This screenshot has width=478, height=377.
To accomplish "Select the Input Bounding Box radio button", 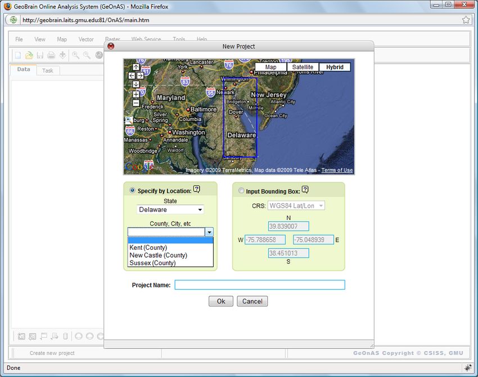I will (241, 191).
